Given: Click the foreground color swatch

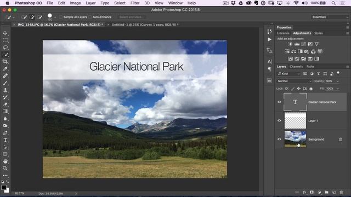Looking at the screenshot, I should (4, 187).
